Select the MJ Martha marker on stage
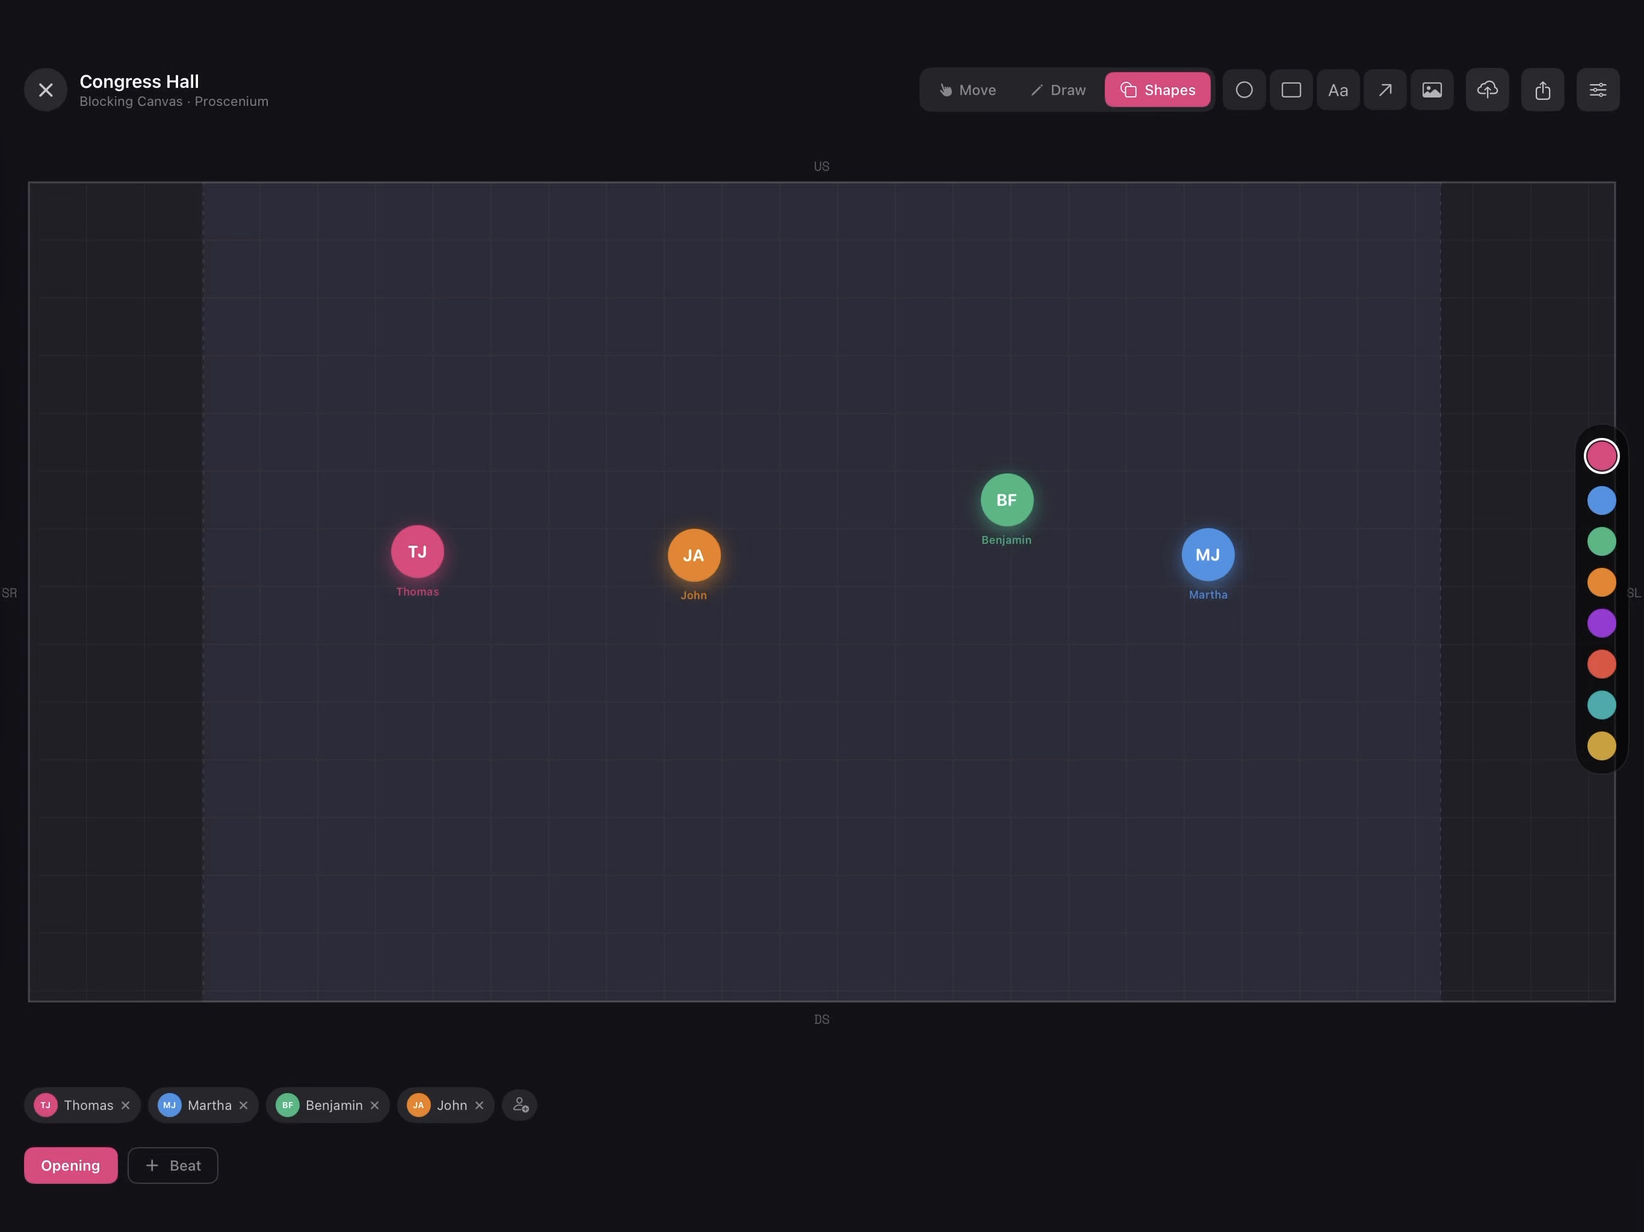The image size is (1644, 1232). tap(1208, 554)
